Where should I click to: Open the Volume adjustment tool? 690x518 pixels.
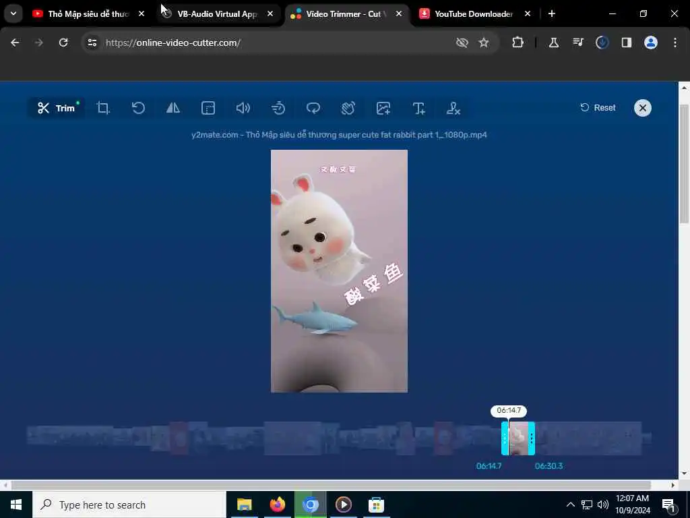coord(243,108)
